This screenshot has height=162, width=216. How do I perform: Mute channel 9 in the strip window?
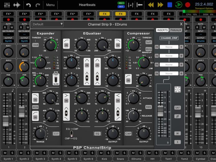pos(177,133)
